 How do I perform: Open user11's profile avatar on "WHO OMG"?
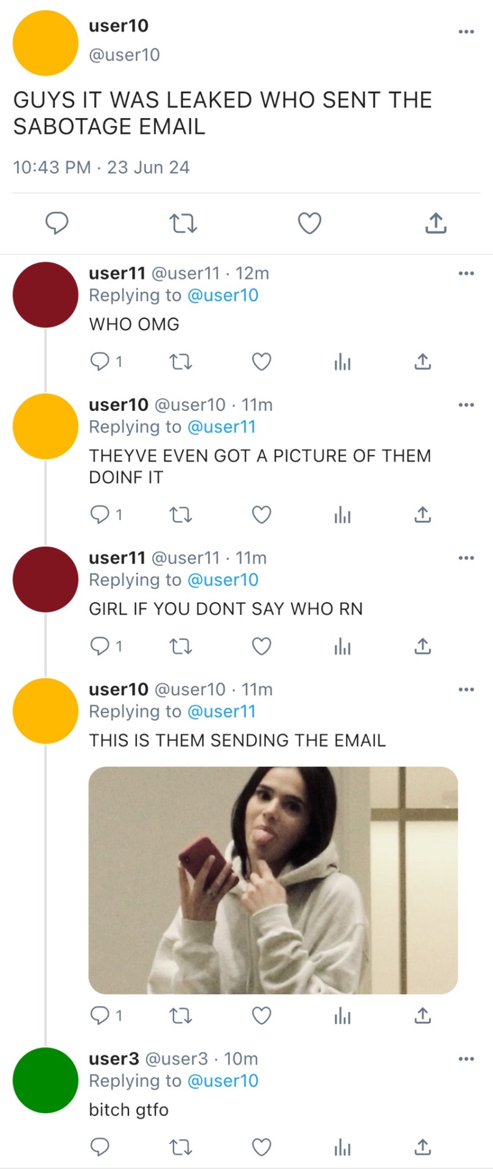[46, 295]
